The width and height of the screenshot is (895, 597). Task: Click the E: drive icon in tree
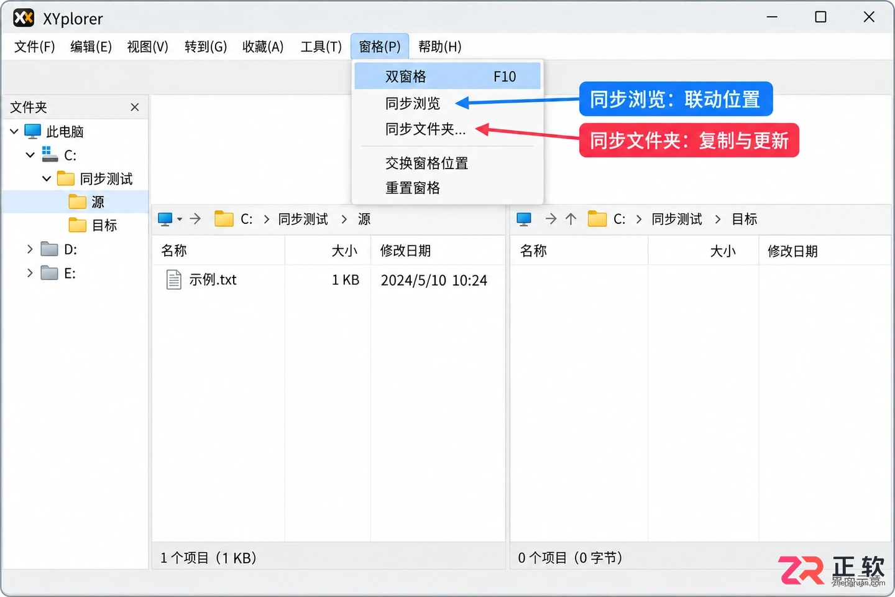tap(49, 272)
